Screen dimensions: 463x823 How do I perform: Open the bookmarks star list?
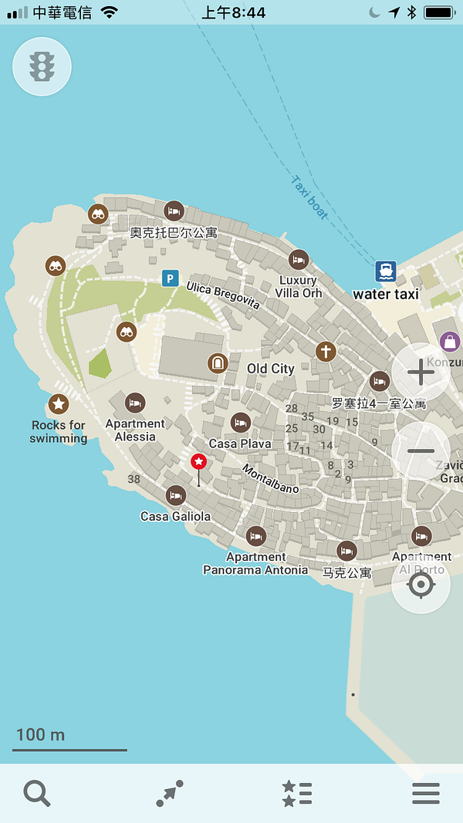point(297,793)
